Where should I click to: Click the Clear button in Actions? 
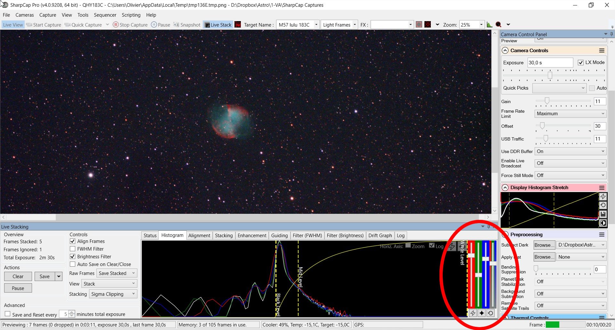click(x=18, y=277)
